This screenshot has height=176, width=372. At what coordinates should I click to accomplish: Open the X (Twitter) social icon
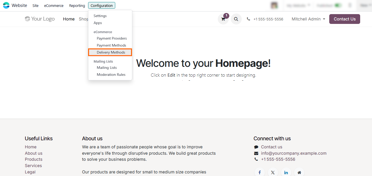[x=273, y=172]
